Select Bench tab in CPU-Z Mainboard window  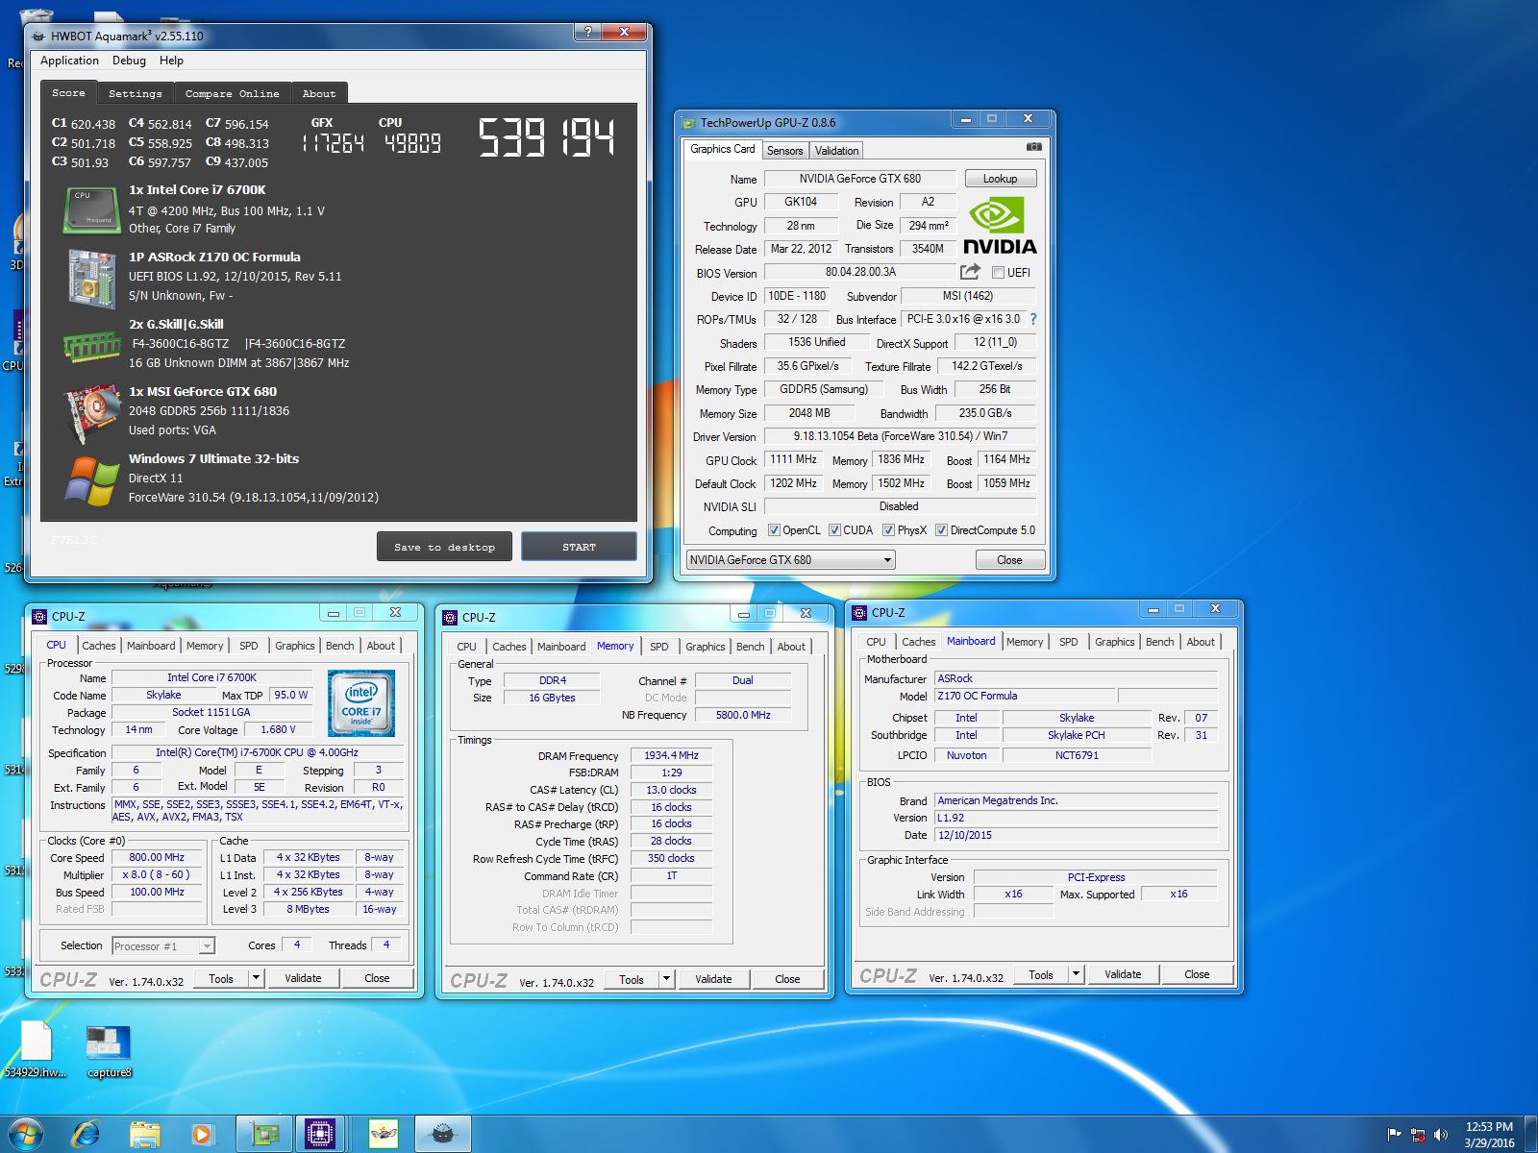point(1159,642)
